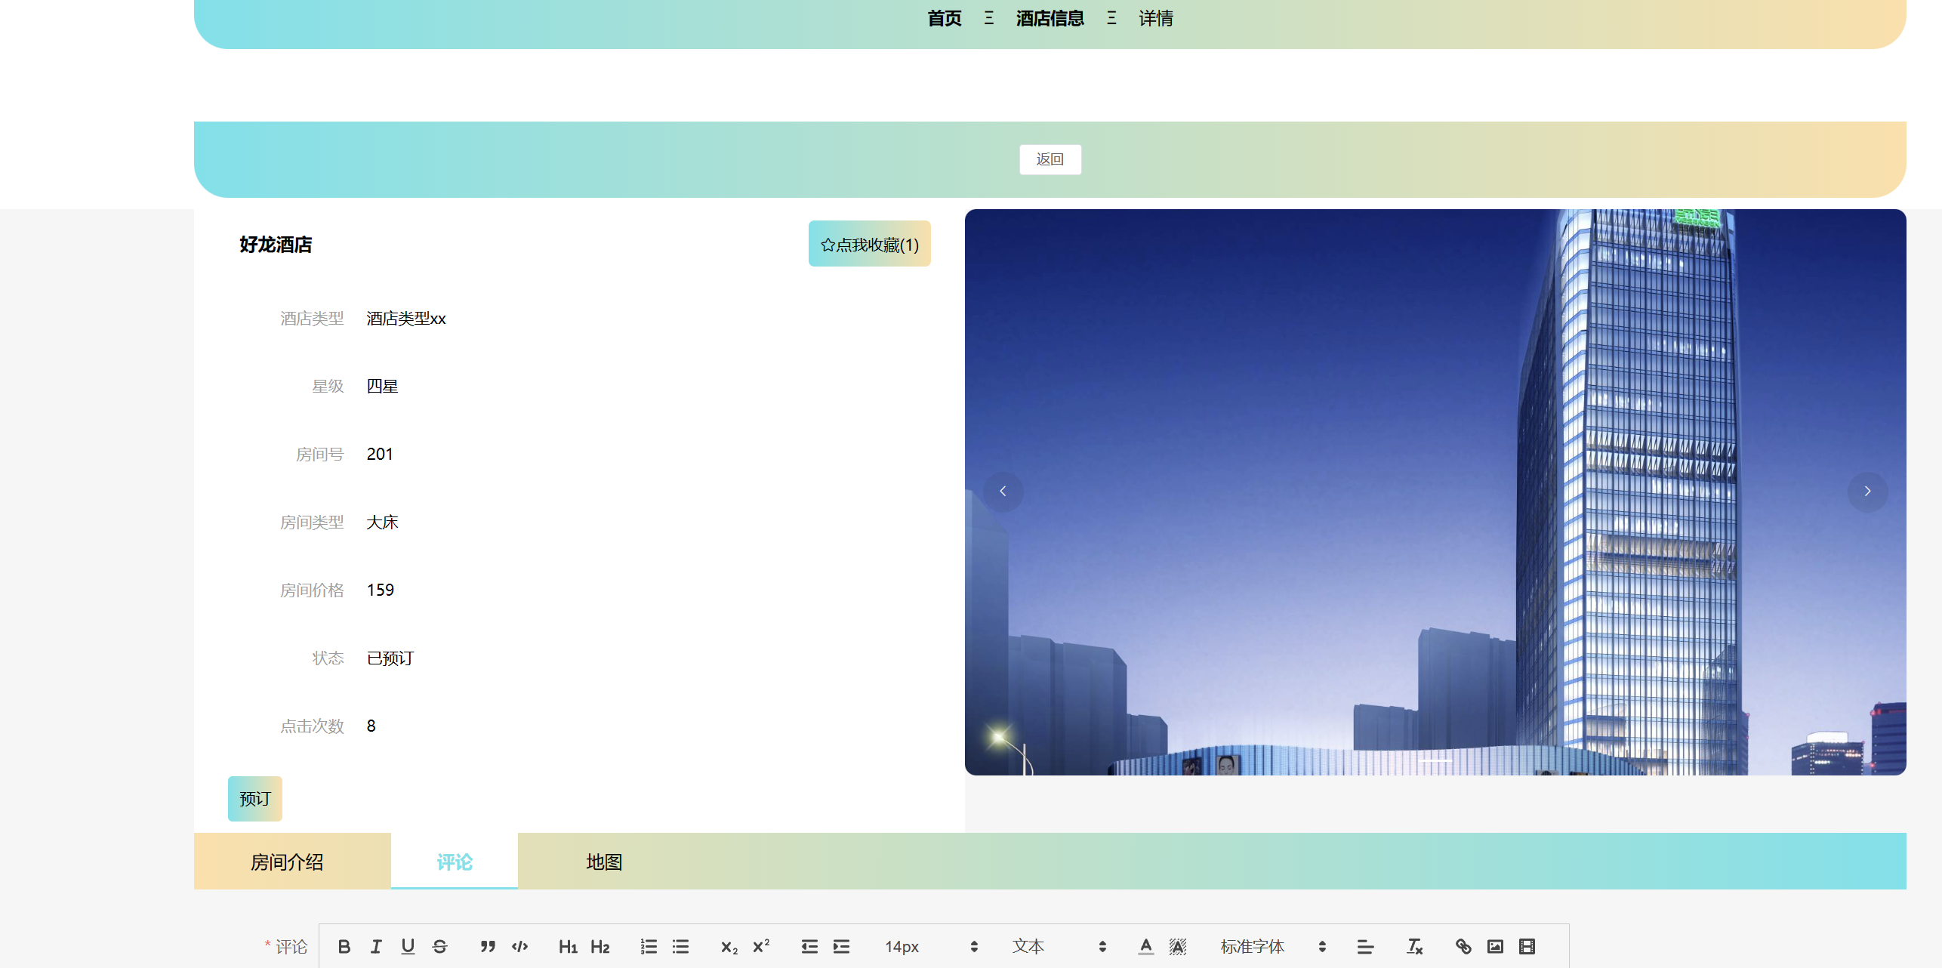Open the 地图 tab
The height and width of the screenshot is (968, 1942).
coord(604,862)
